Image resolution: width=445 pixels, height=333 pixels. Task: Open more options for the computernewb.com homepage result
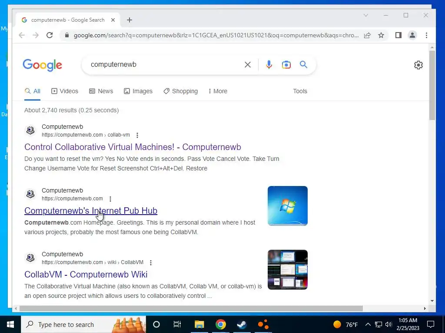pyautogui.click(x=110, y=199)
